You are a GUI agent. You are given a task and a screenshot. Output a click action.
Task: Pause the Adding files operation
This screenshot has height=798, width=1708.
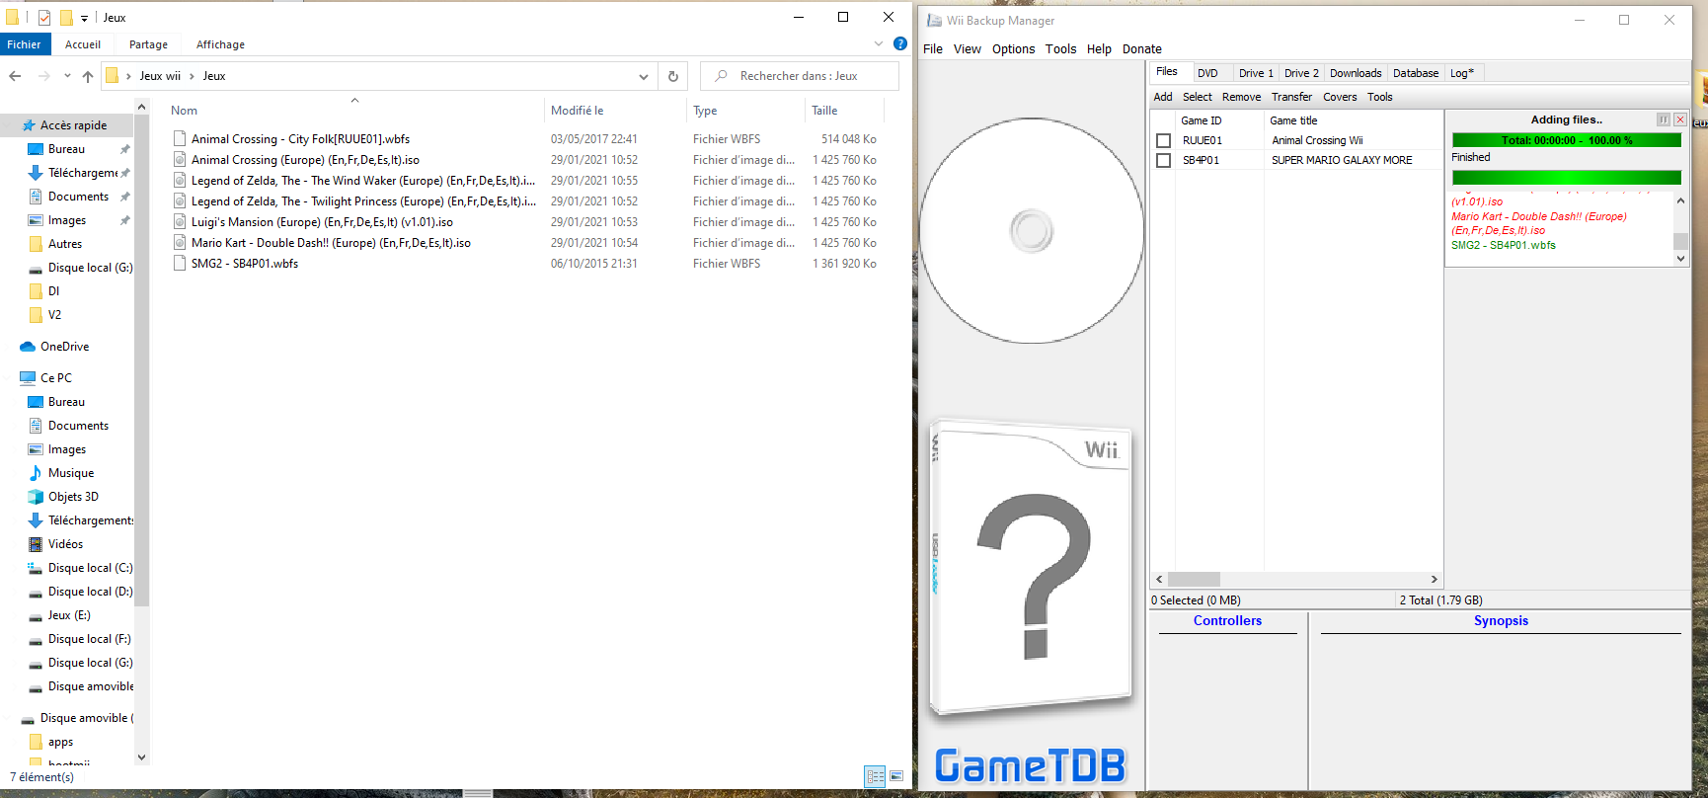point(1664,120)
